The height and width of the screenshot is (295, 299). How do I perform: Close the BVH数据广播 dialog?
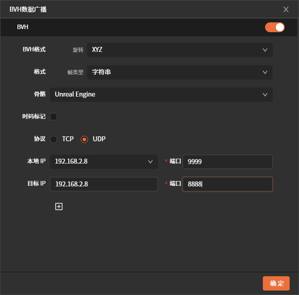[x=286, y=9]
